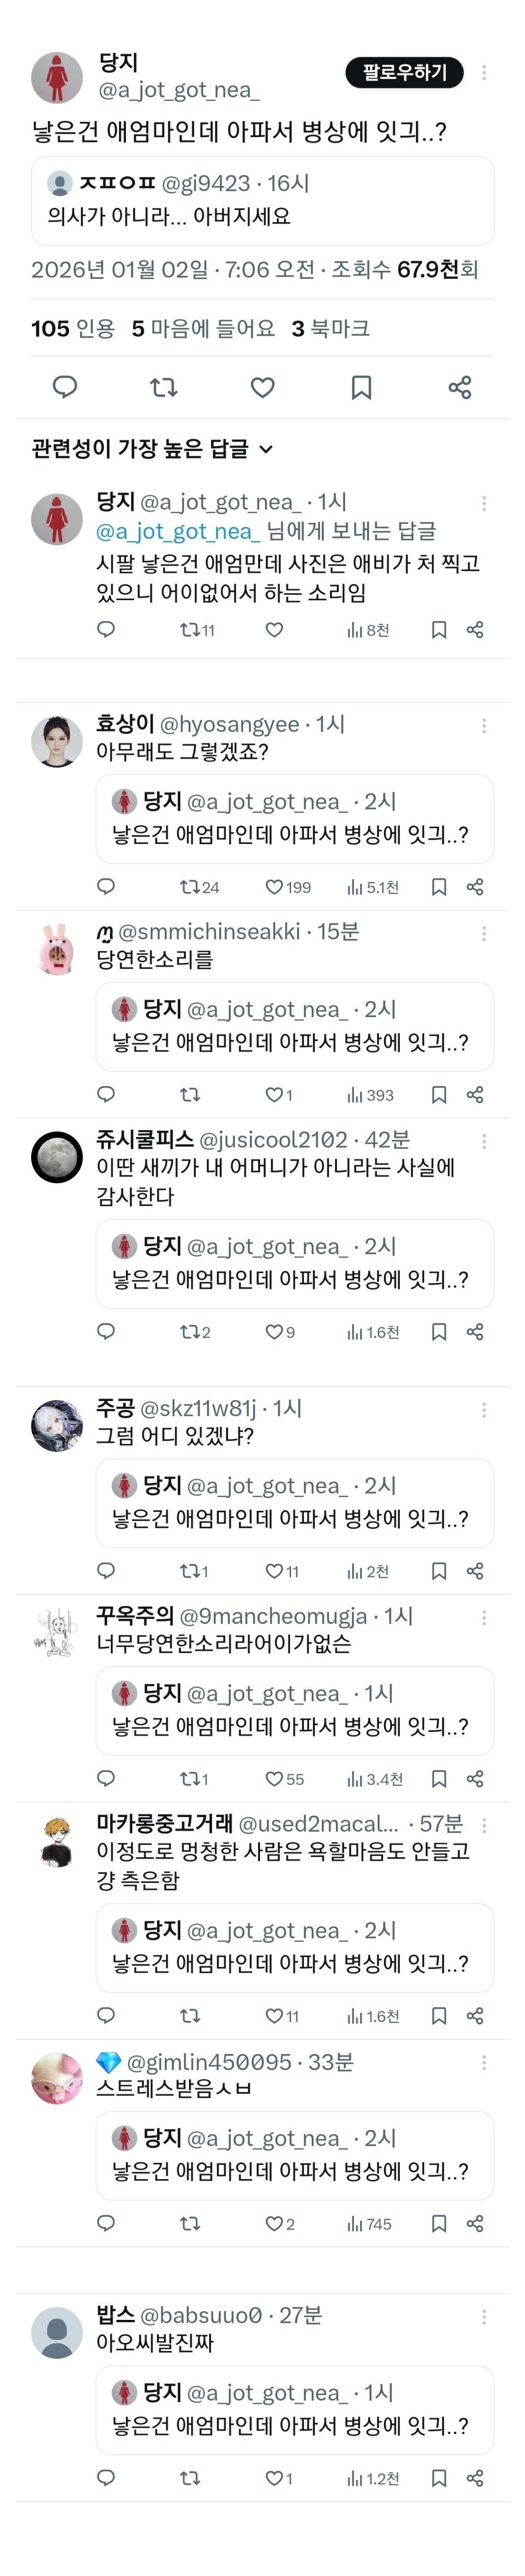The height and width of the screenshot is (2576, 525).
Task: Click the 팔로우하기 follow button
Action: (x=404, y=72)
